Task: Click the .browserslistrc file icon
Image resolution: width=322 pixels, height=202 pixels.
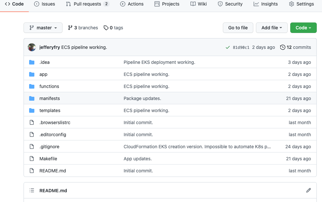Action: 32,123
